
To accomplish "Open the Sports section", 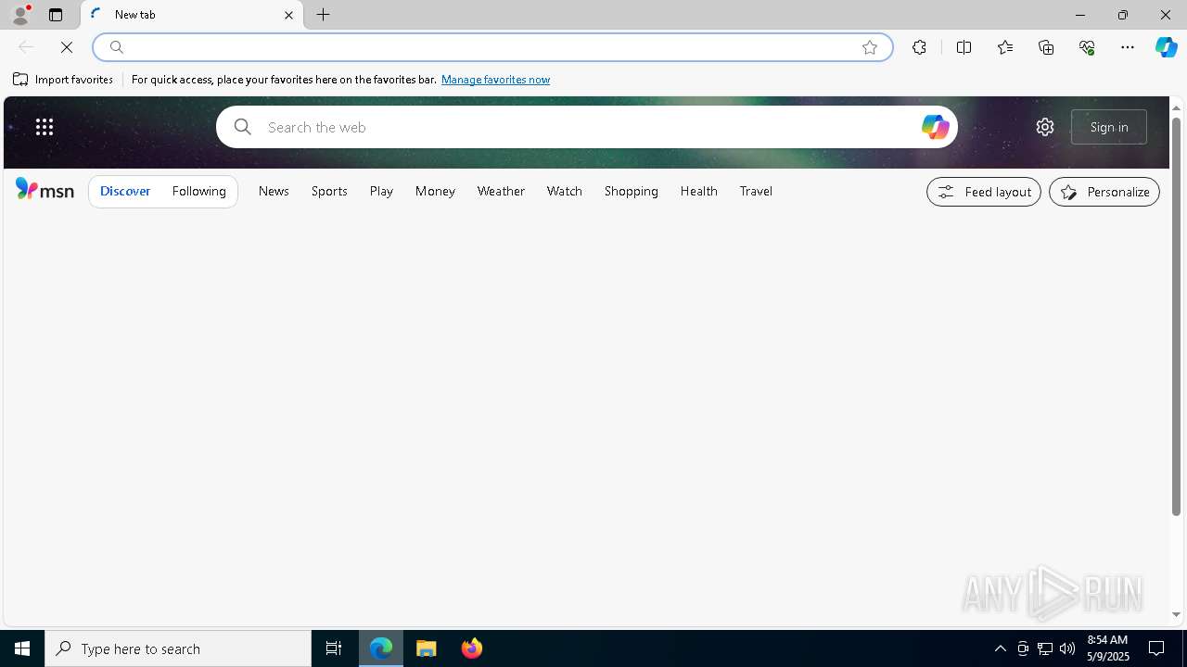I will 329,191.
